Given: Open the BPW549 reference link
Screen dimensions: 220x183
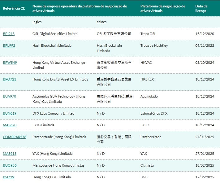Looking at the screenshot, I should (10, 63).
